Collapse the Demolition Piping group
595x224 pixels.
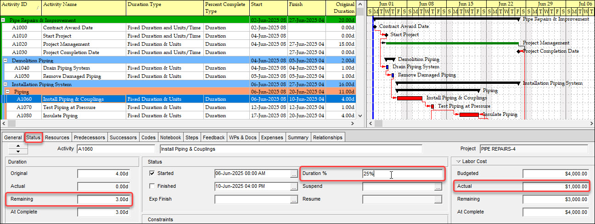[x=6, y=60]
